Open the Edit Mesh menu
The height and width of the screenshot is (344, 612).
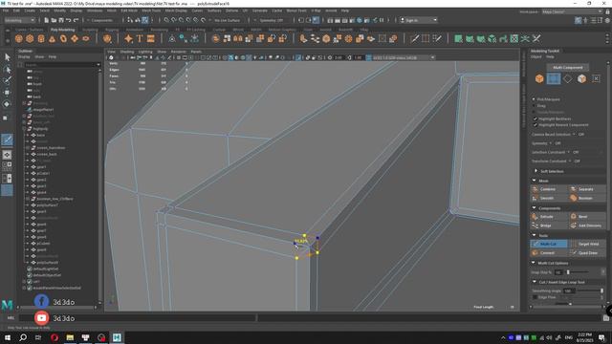pyautogui.click(x=129, y=11)
